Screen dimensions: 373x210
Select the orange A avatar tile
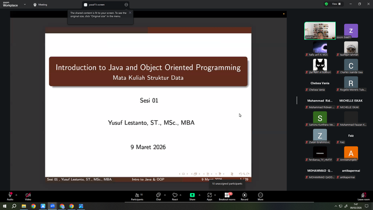click(x=351, y=153)
